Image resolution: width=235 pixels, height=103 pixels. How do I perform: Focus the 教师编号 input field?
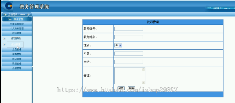click(x=128, y=29)
